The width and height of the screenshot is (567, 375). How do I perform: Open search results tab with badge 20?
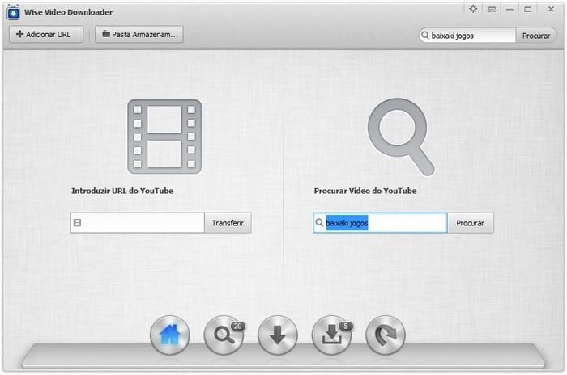224,335
